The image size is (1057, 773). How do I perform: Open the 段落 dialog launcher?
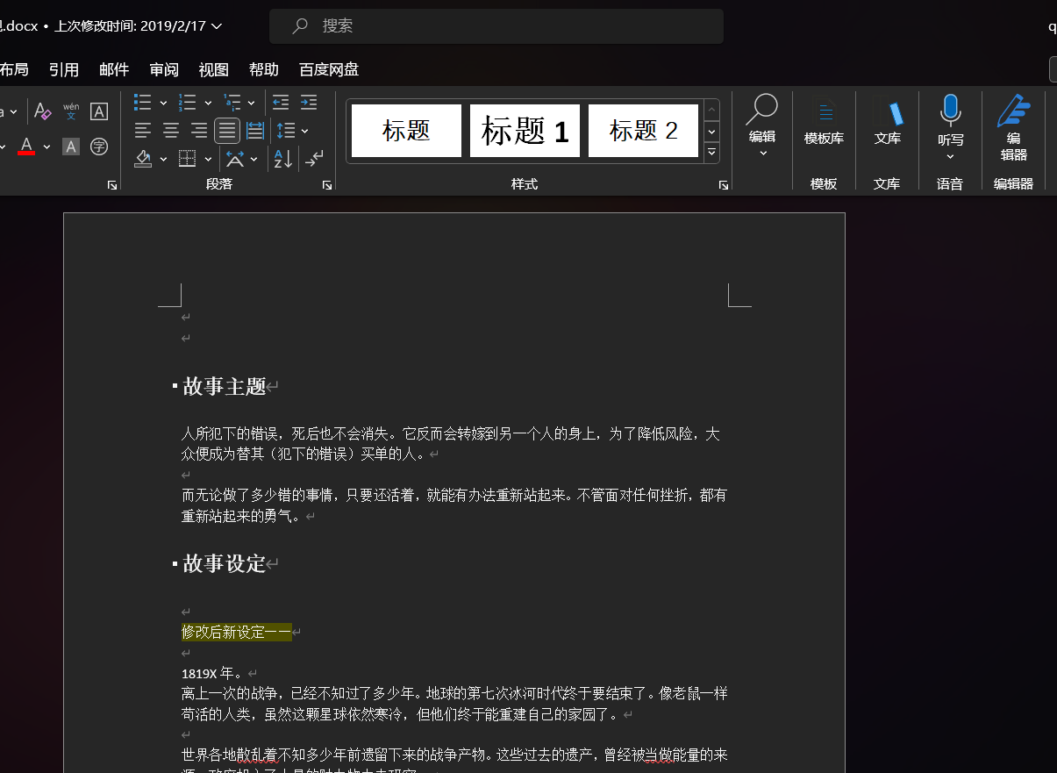(327, 185)
